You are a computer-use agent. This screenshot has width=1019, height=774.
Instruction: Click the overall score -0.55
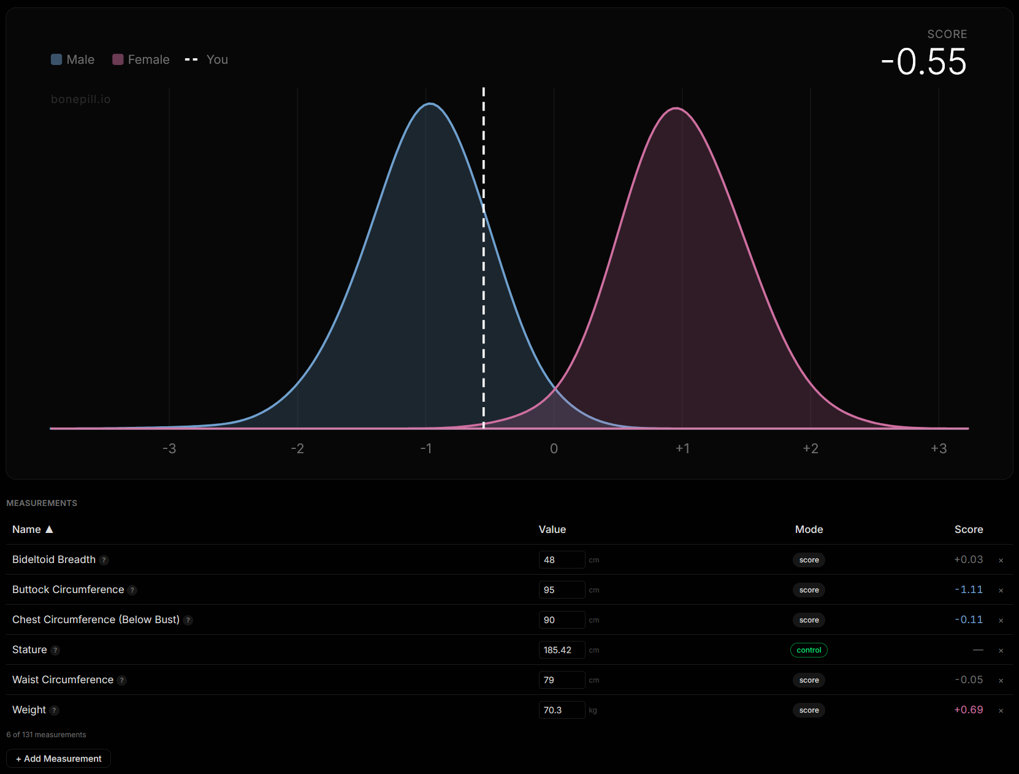click(924, 62)
